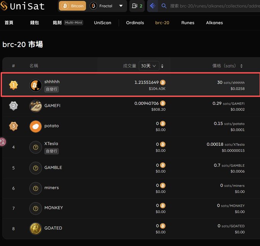Open the shhhhh token name
The width and height of the screenshot is (260, 246).
tap(52, 81)
